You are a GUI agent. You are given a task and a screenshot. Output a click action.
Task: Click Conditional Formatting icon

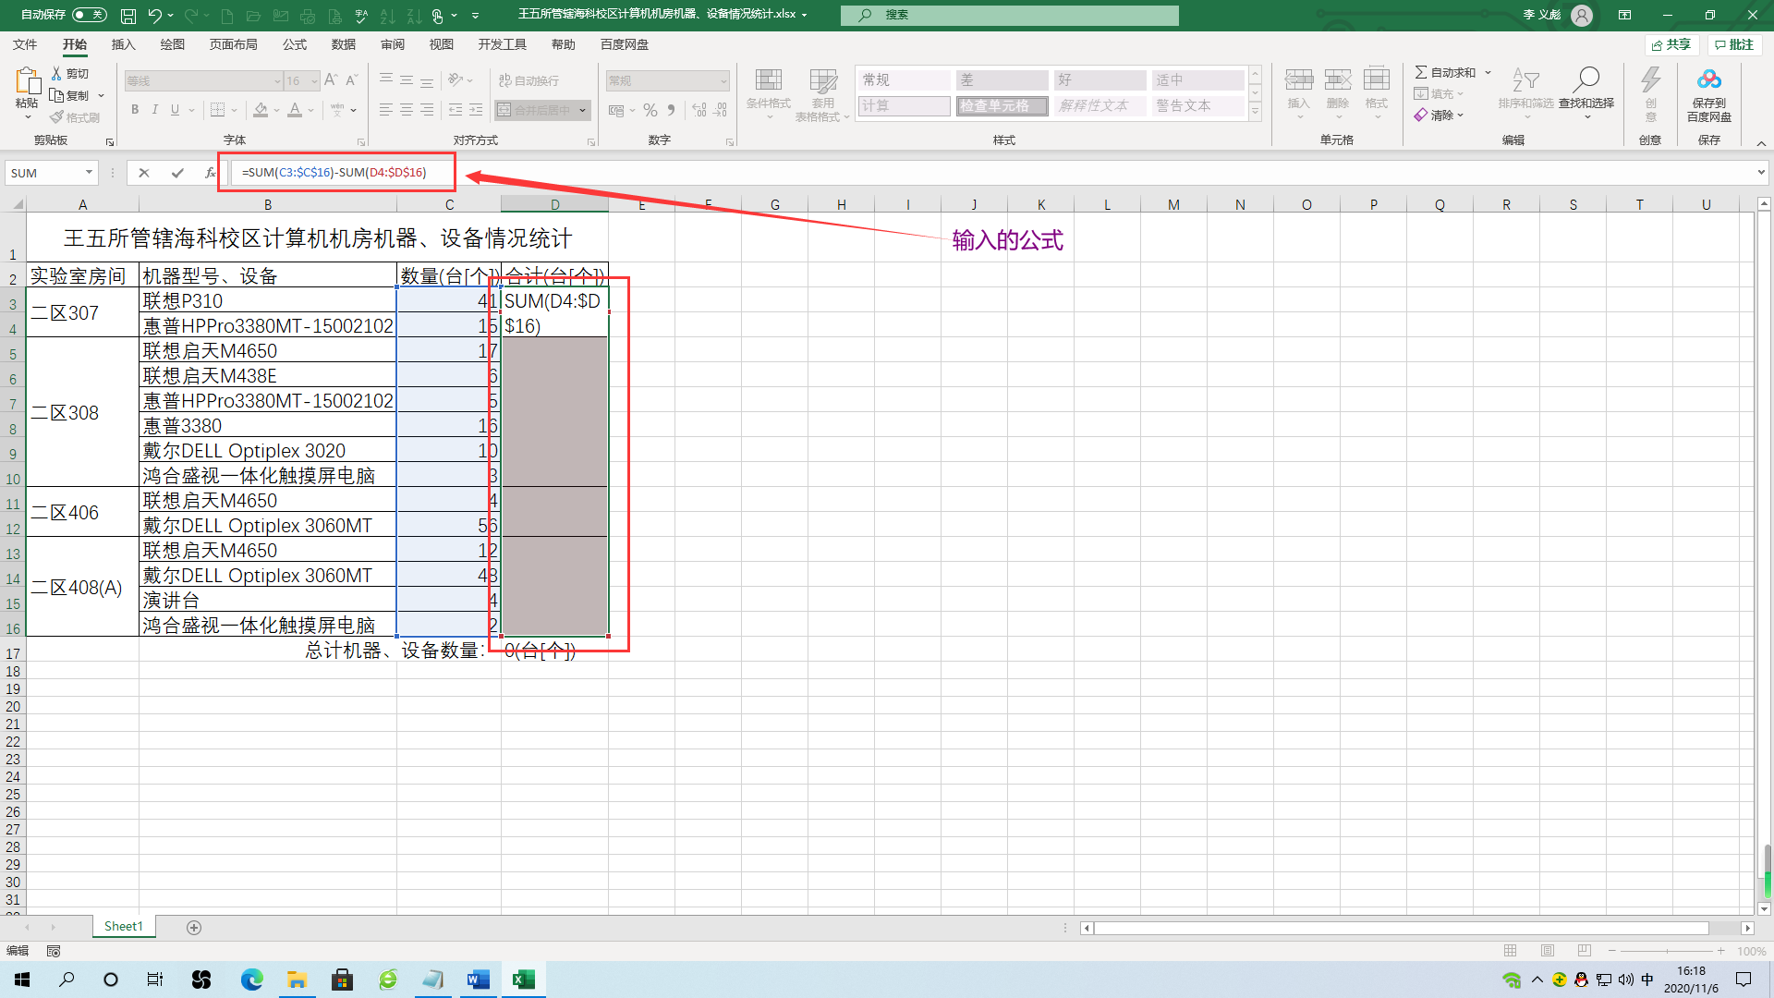[768, 81]
